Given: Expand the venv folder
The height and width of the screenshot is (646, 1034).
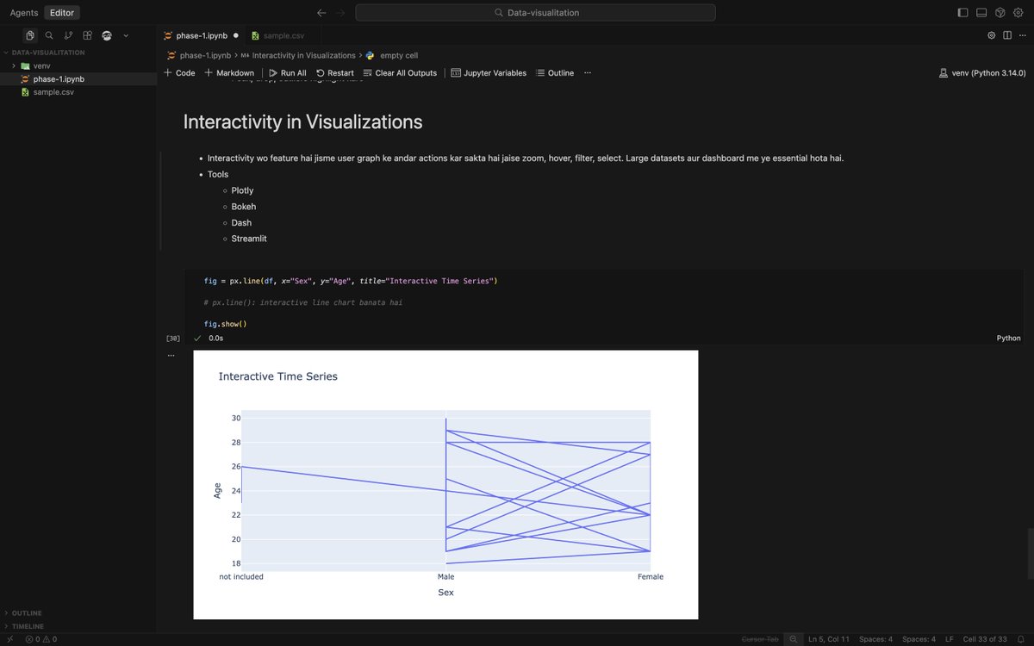Looking at the screenshot, I should pyautogui.click(x=78, y=65).
